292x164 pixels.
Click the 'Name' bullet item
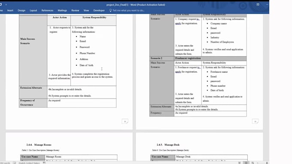(83, 36)
